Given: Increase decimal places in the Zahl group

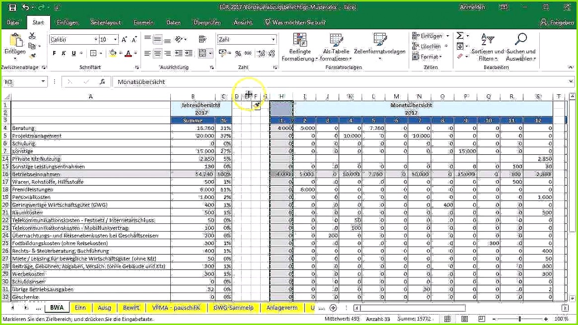Looking at the screenshot, I should pos(261,53).
